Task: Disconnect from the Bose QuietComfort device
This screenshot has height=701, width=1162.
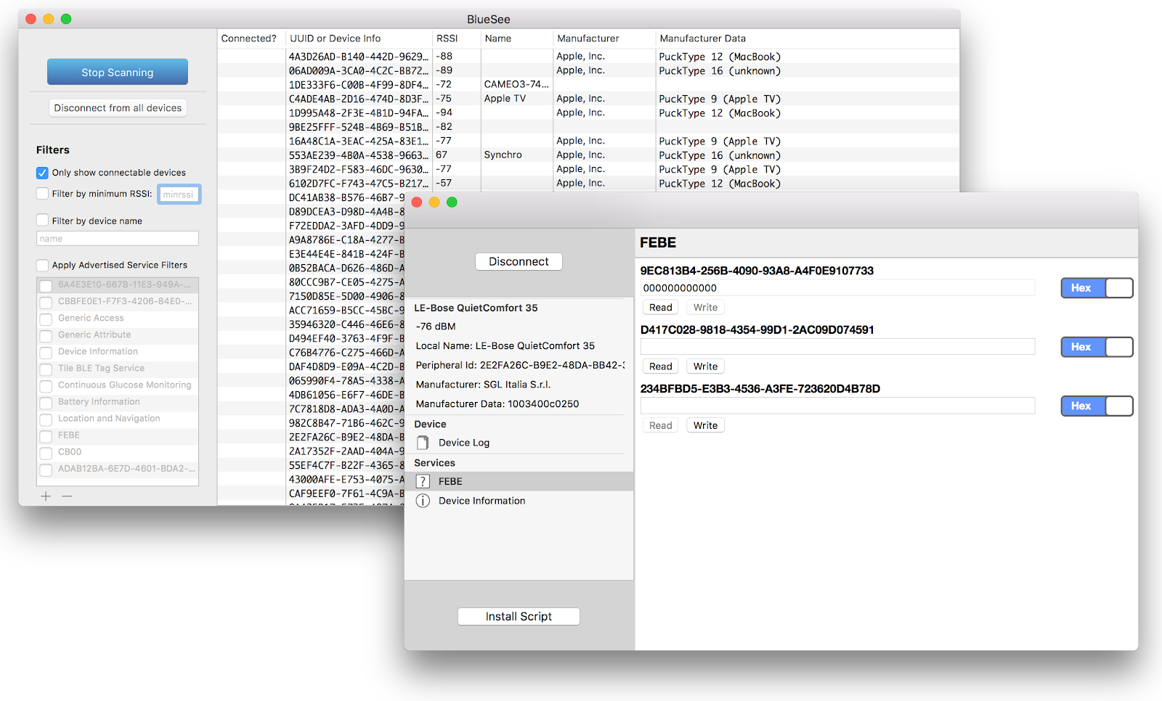Action: (519, 261)
